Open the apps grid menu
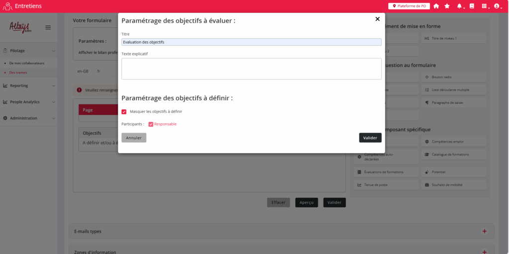Image resolution: width=509 pixels, height=254 pixels. (x=484, y=6)
